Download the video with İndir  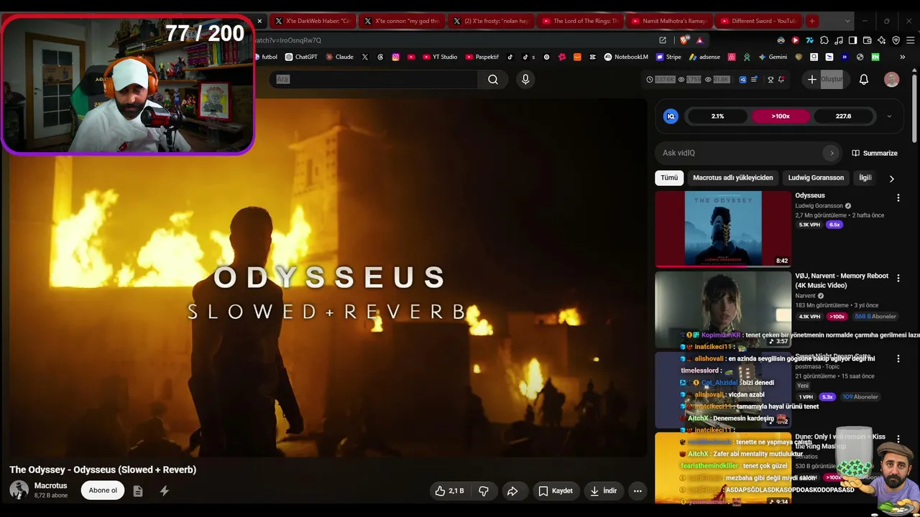coord(604,491)
